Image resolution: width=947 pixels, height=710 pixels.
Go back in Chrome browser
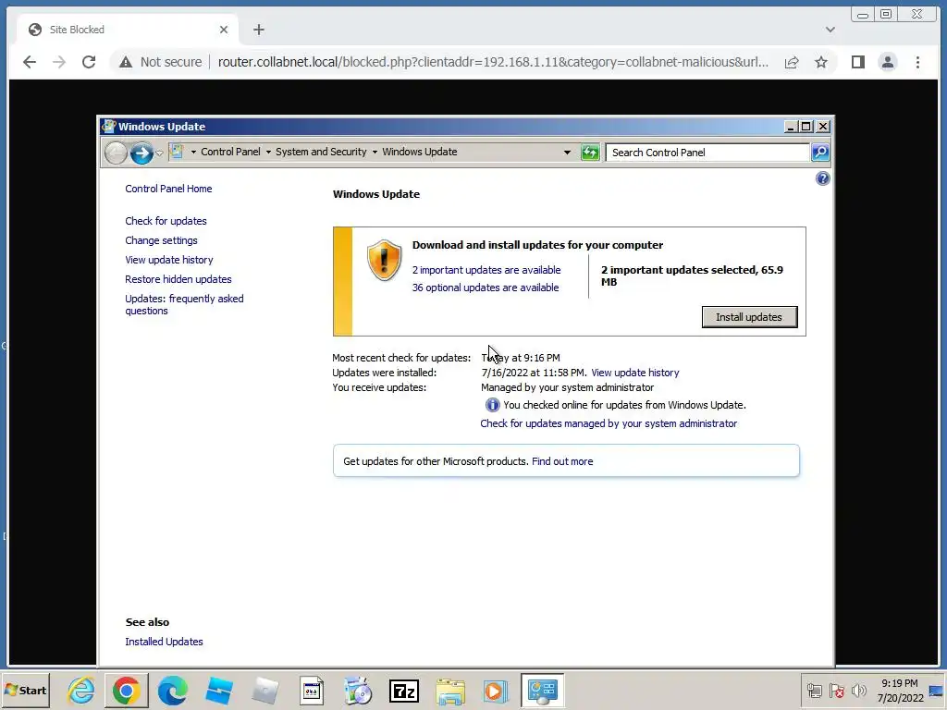(x=29, y=62)
